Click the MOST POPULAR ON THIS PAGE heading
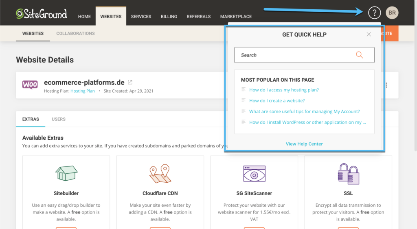The image size is (417, 229). (277, 80)
